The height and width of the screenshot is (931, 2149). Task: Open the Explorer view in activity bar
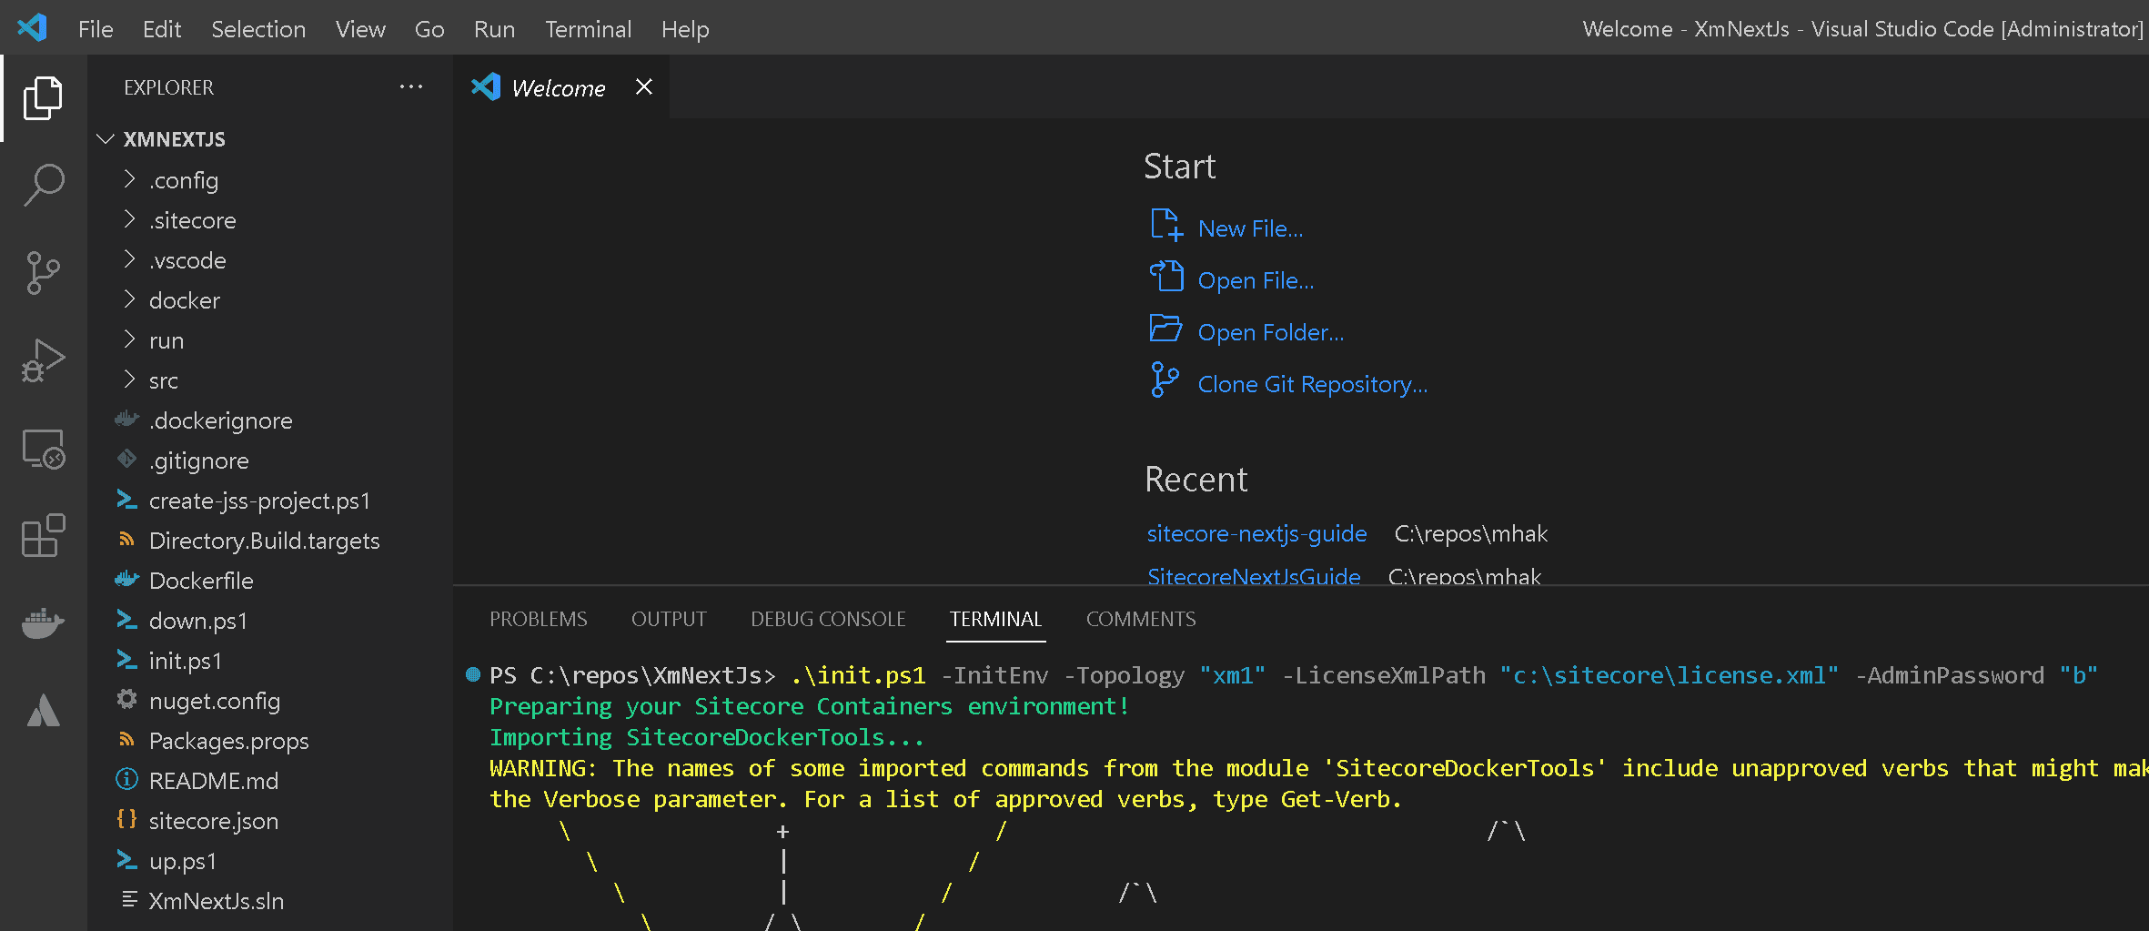coord(43,97)
